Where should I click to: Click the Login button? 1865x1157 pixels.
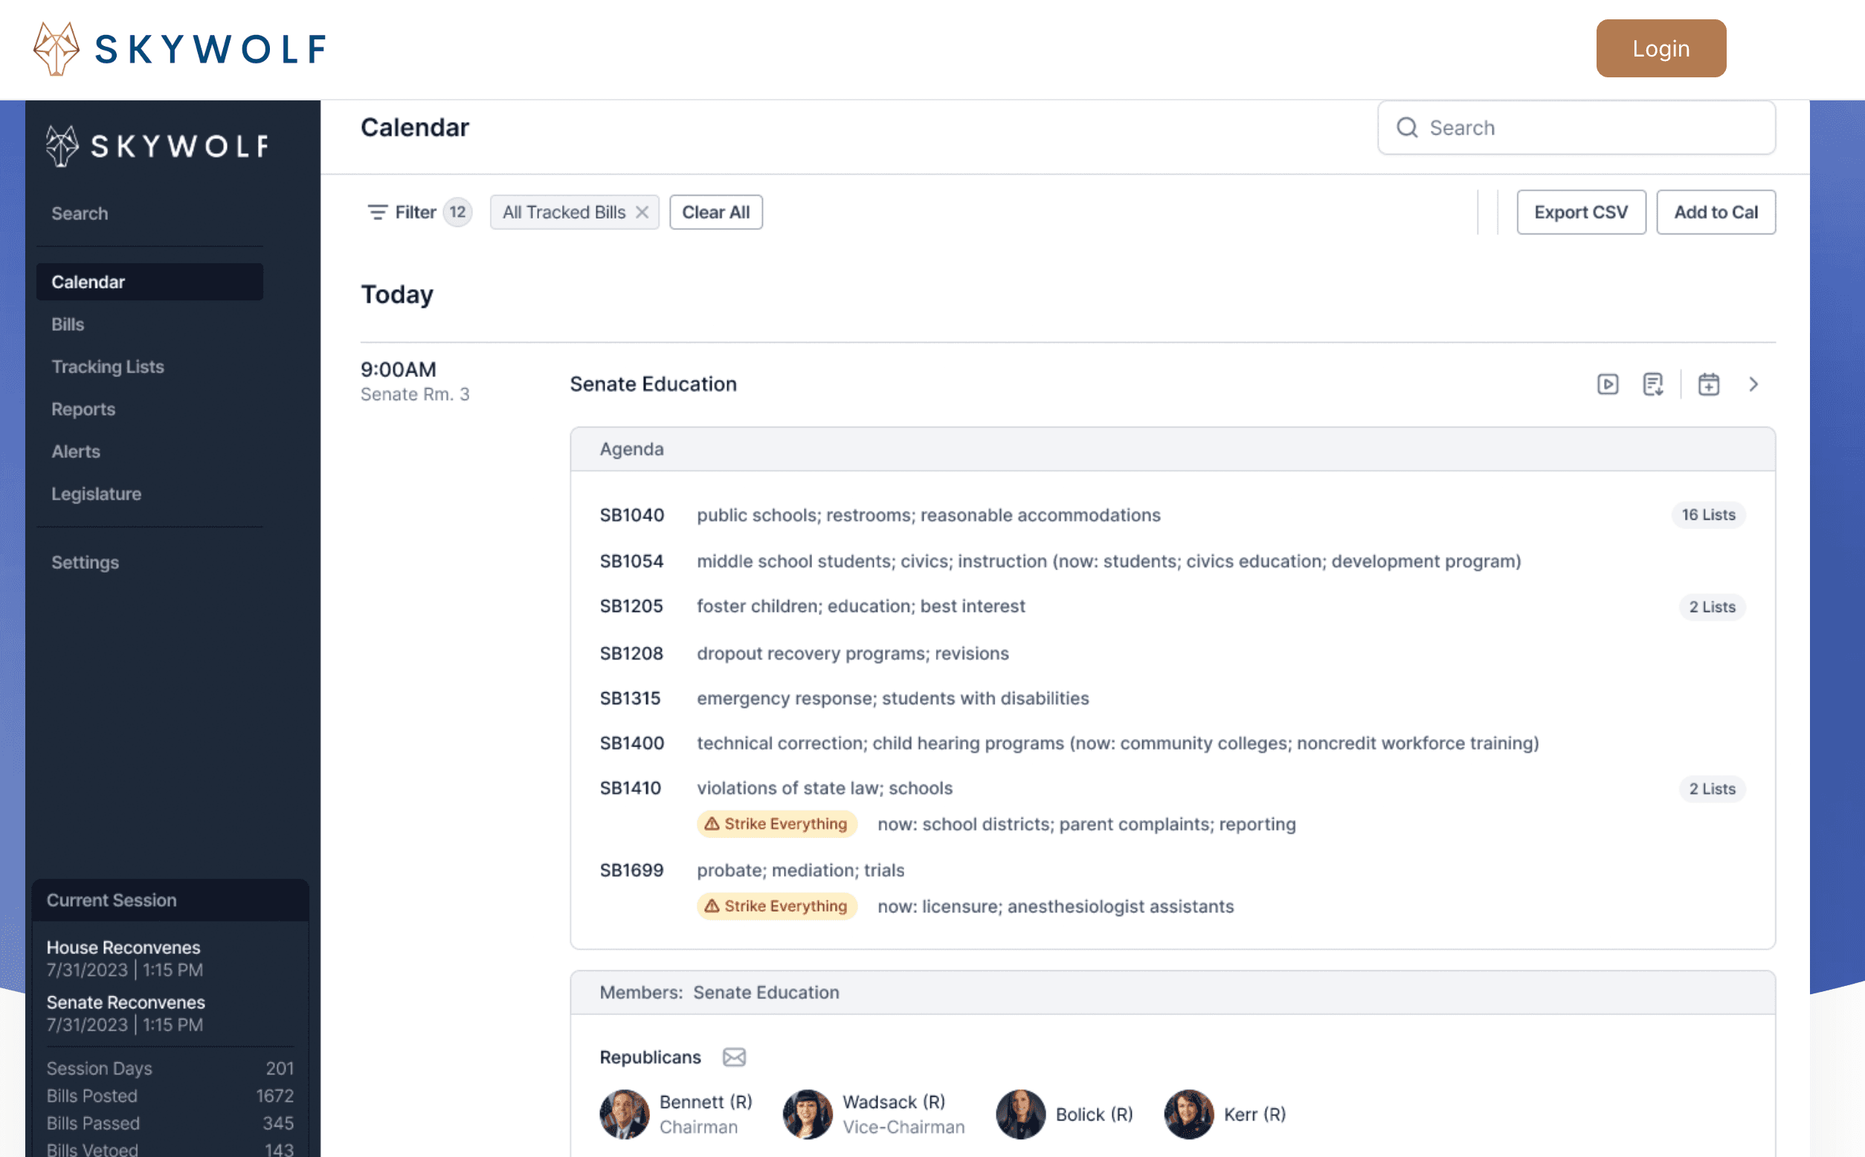(1661, 48)
